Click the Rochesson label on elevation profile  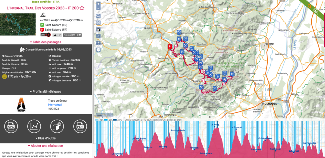(275, 149)
